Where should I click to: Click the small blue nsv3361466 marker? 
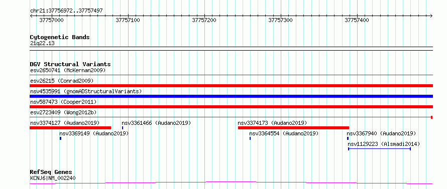coord(123,128)
